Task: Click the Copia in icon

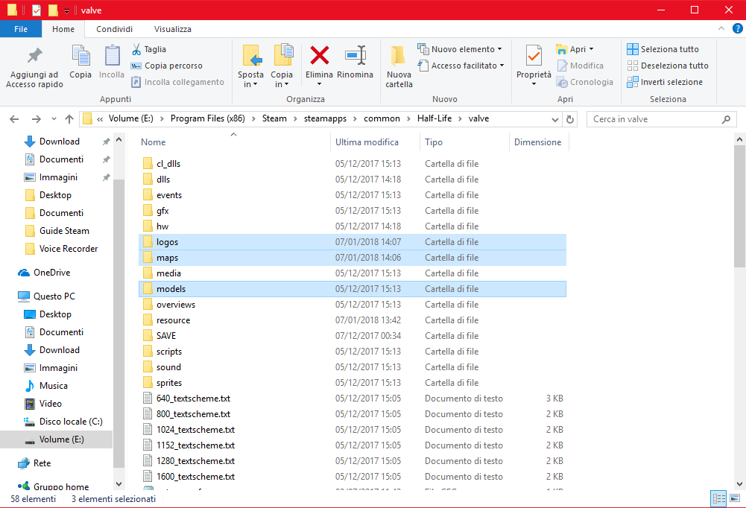Action: tap(282, 55)
